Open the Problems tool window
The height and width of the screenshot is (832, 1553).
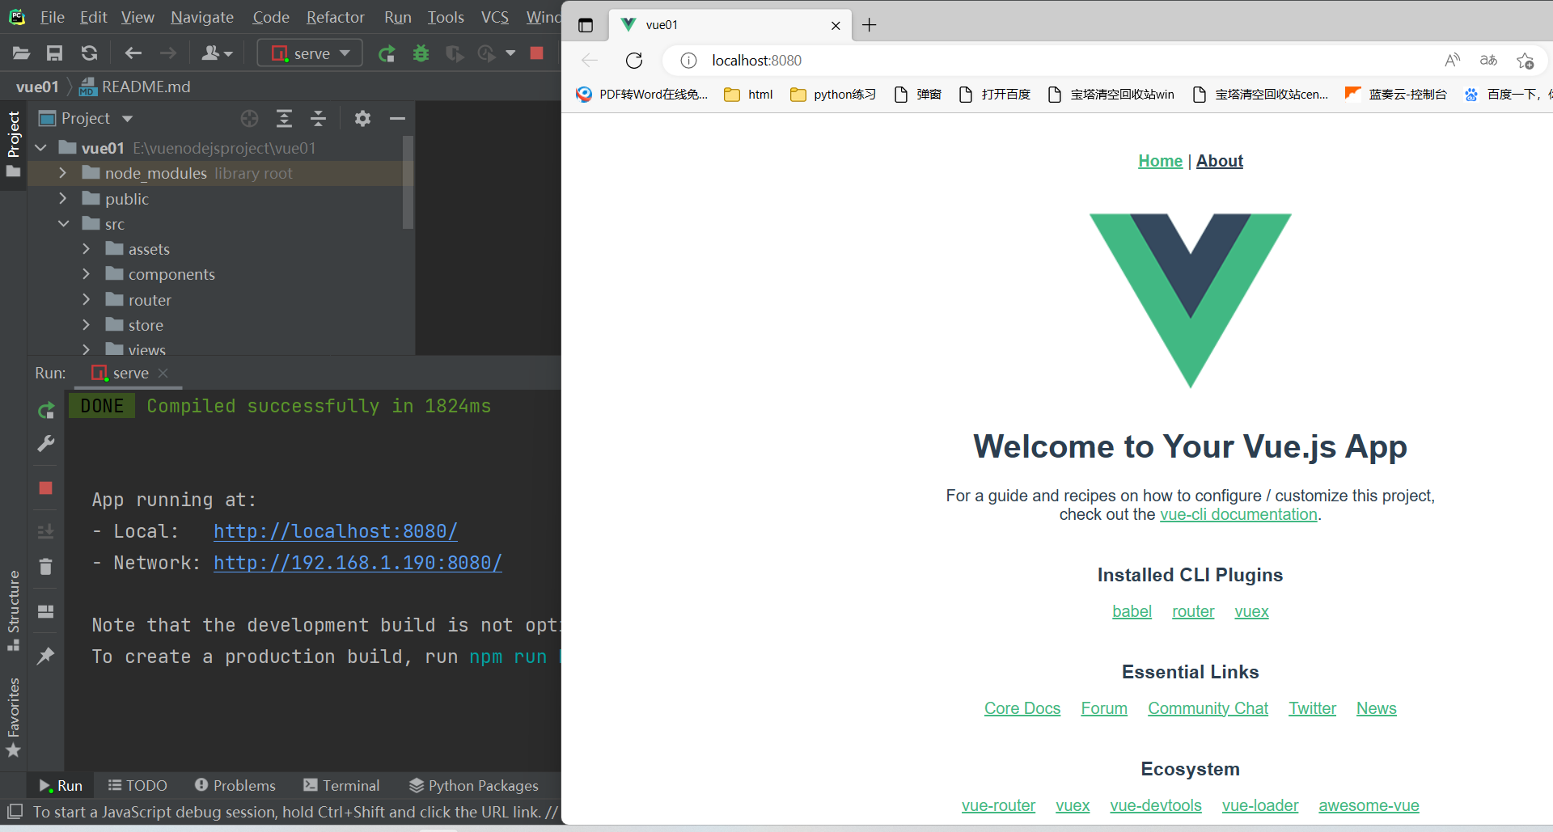[x=235, y=786]
